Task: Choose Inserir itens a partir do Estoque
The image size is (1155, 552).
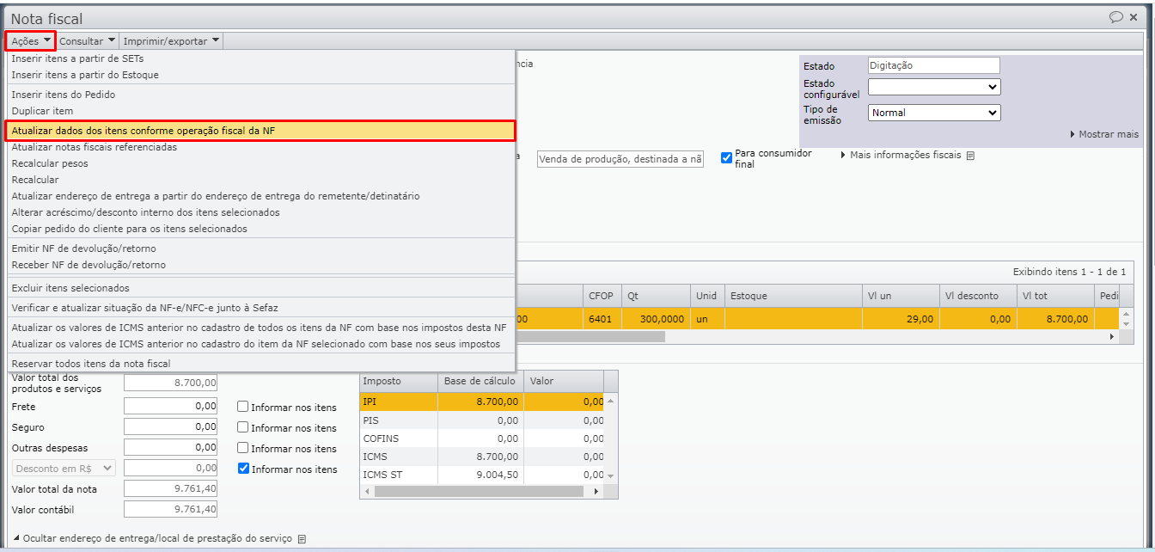Action: [x=261, y=75]
